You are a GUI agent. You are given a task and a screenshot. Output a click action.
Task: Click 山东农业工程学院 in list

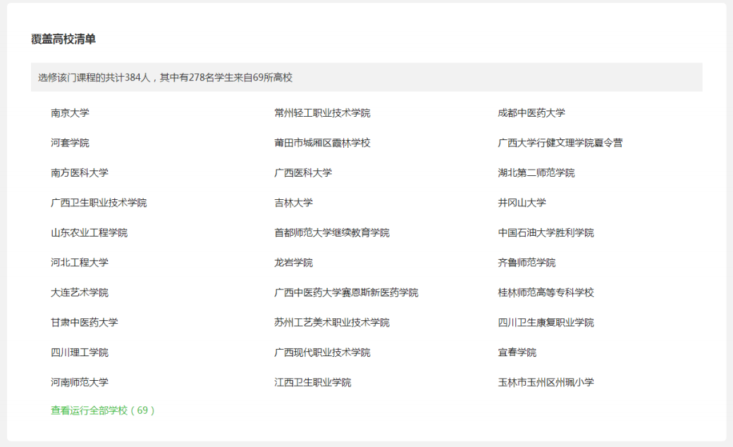90,232
